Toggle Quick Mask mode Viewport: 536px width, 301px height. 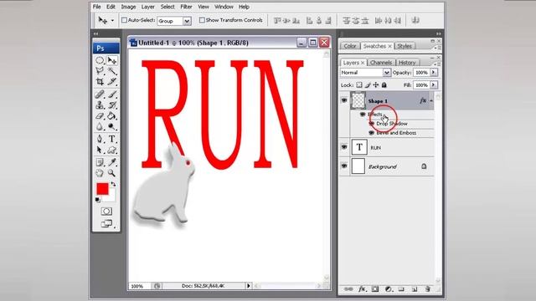(106, 212)
